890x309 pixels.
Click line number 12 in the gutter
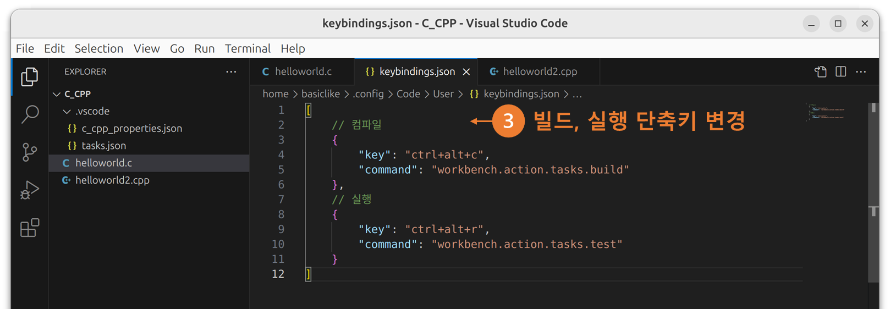[x=278, y=274]
